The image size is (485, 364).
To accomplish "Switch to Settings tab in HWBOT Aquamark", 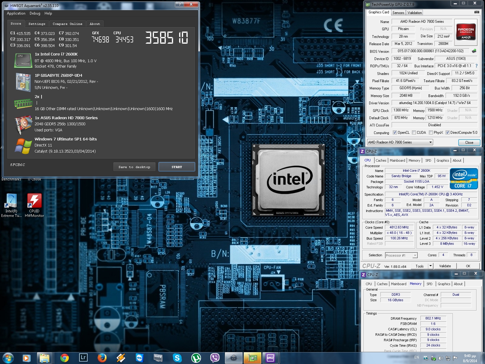I will tap(37, 24).
